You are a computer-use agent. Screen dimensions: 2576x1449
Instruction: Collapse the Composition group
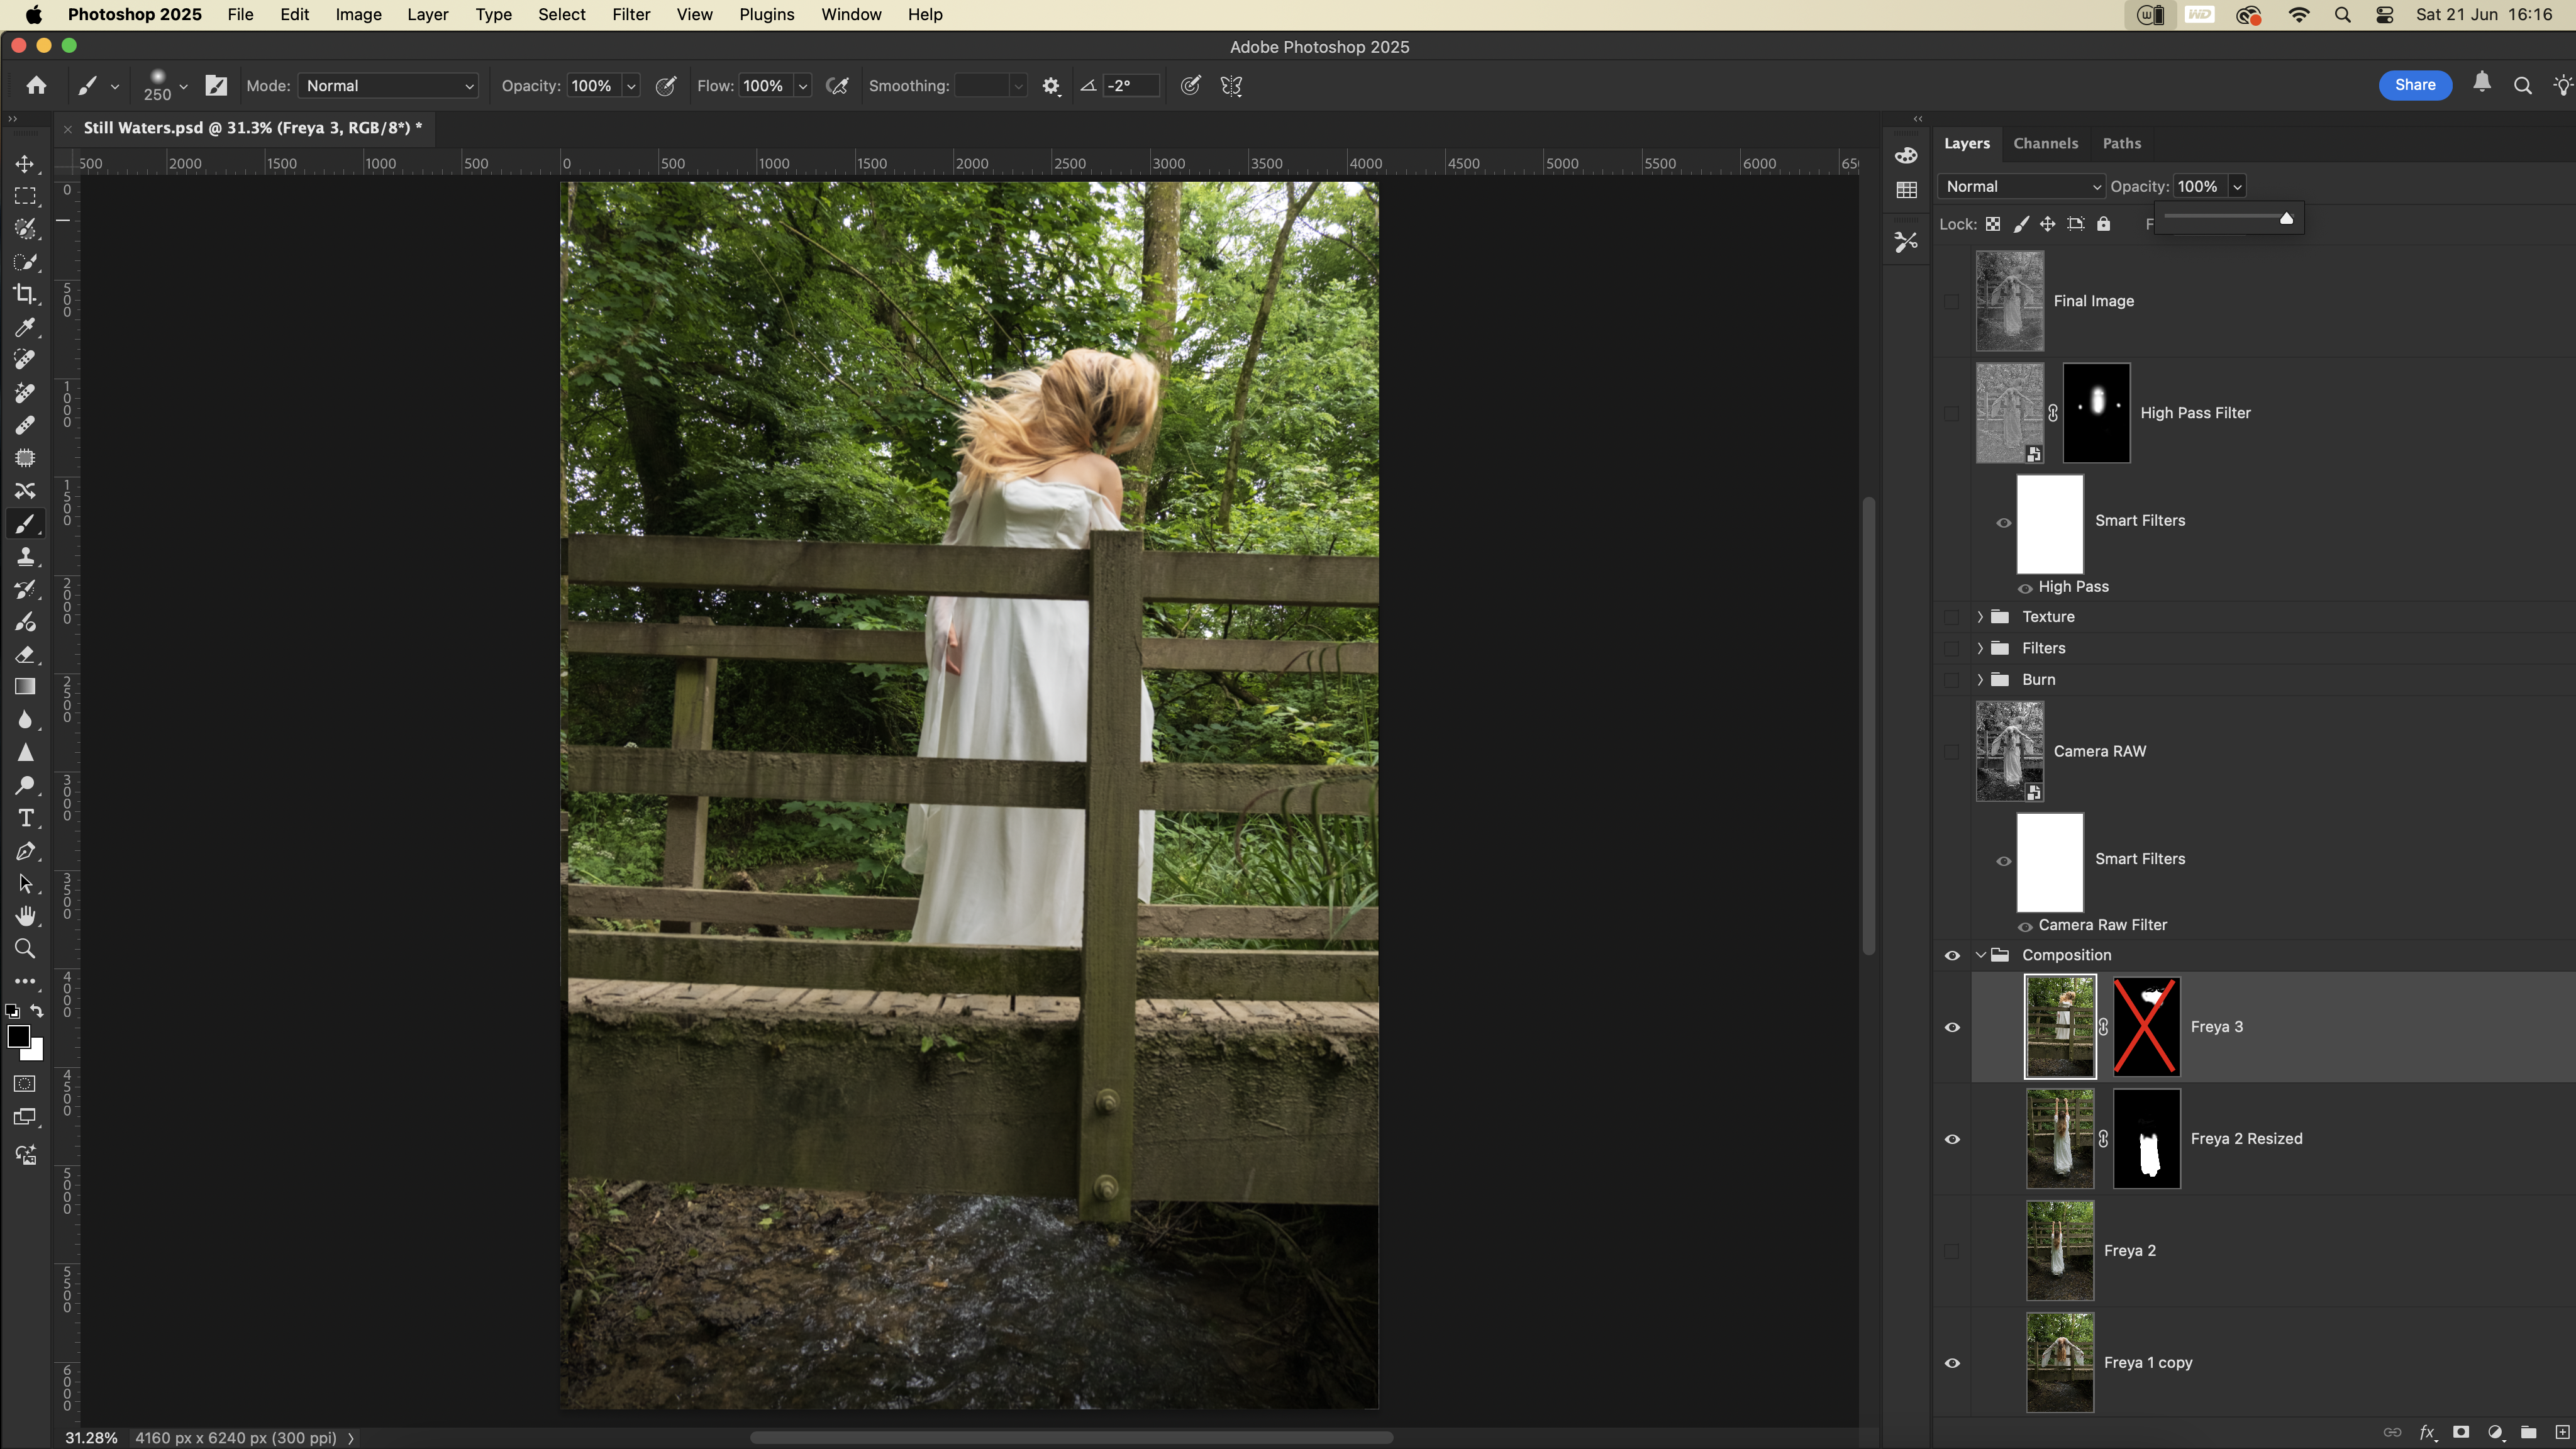coord(1980,955)
